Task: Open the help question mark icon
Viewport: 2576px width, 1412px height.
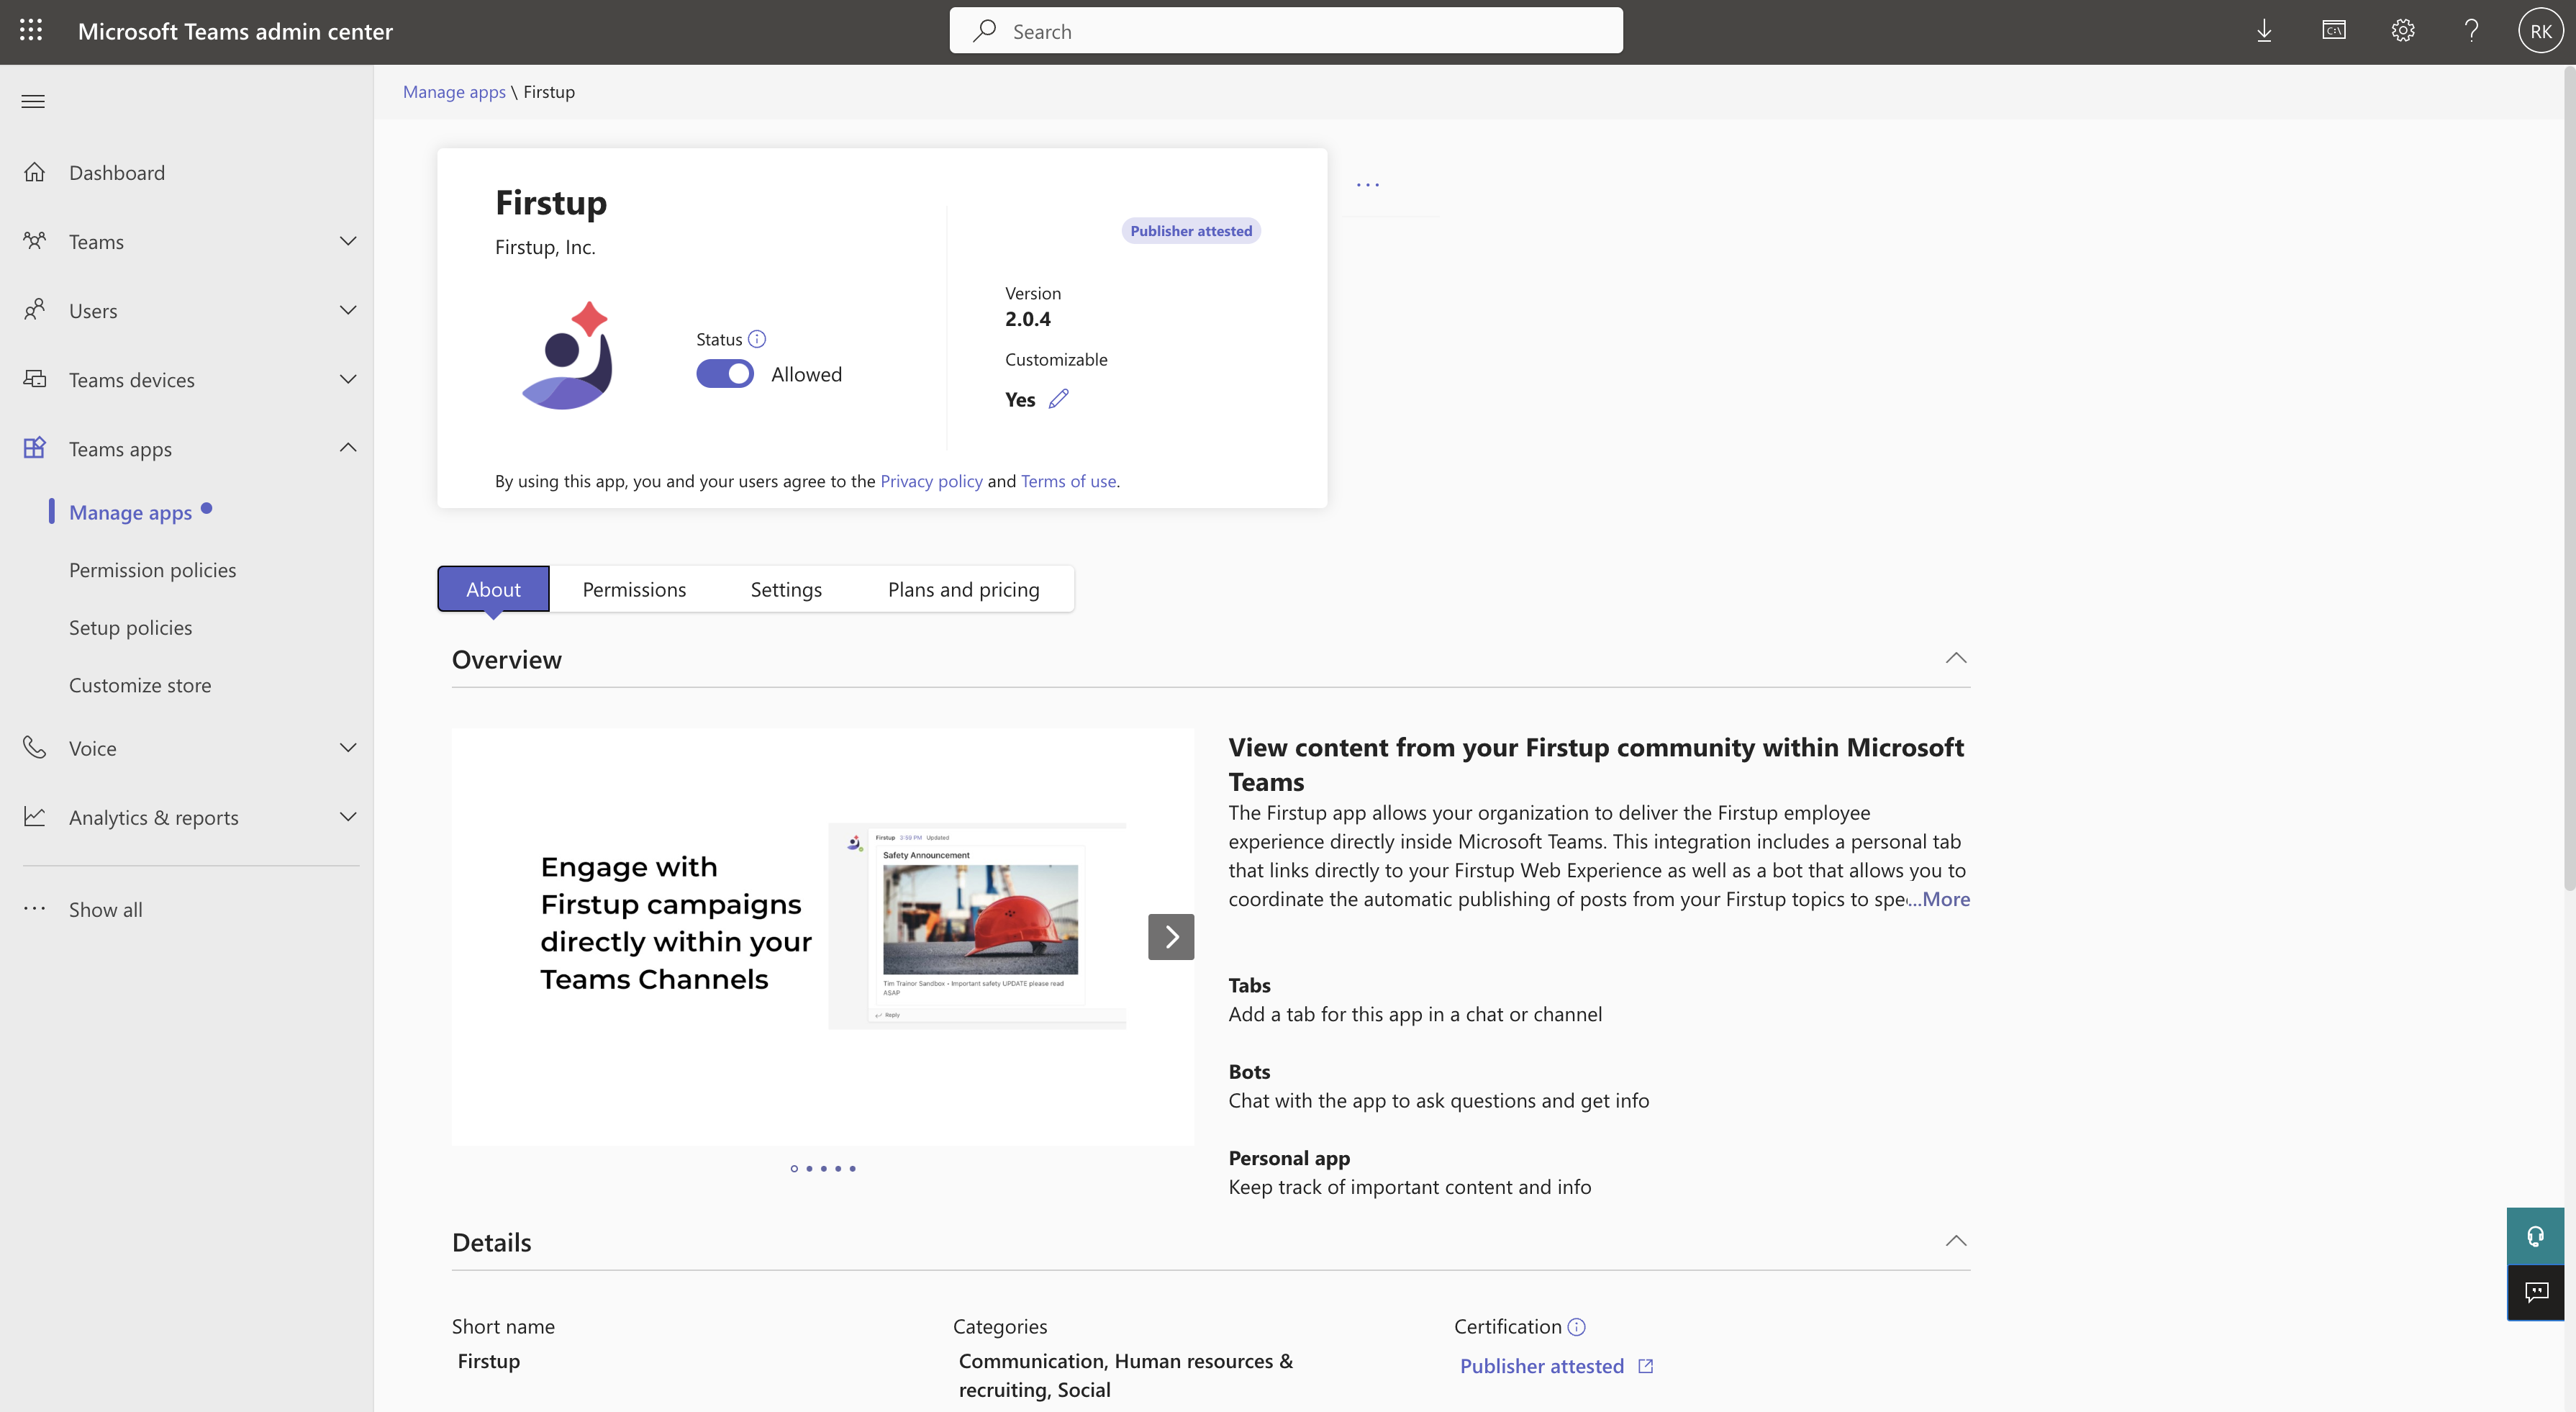Action: (x=2471, y=31)
